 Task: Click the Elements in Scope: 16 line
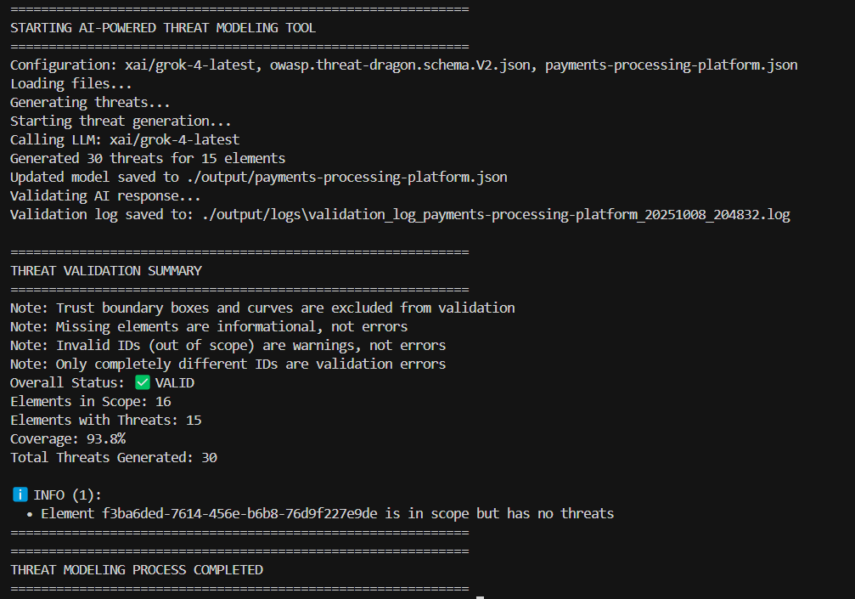[x=91, y=401]
